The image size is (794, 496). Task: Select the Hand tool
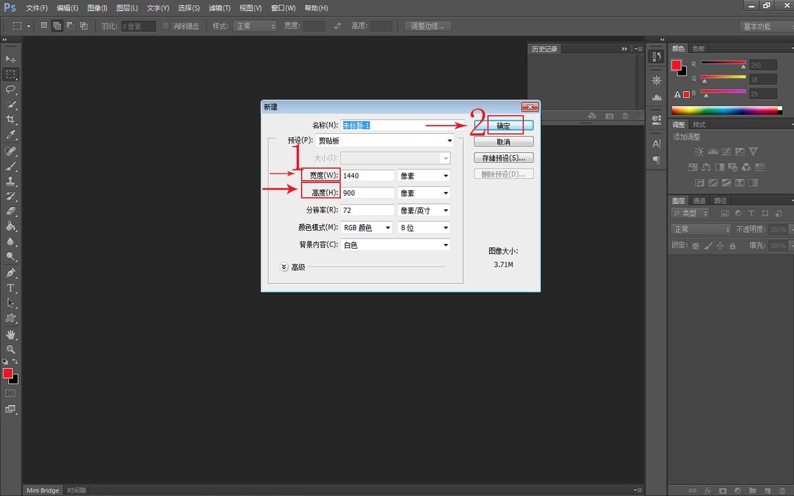click(10, 335)
